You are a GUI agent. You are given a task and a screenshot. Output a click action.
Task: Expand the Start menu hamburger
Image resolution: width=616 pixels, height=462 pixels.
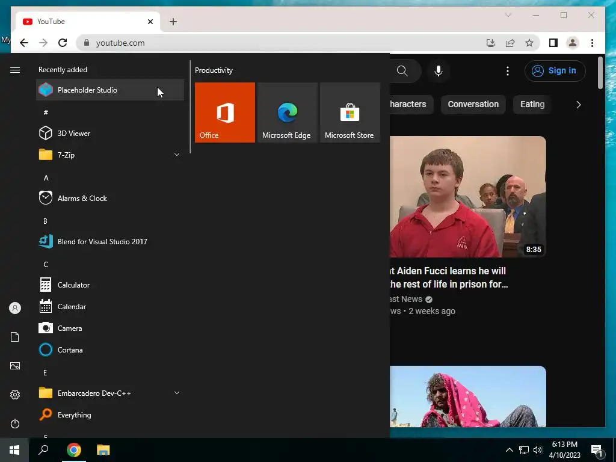(15, 70)
